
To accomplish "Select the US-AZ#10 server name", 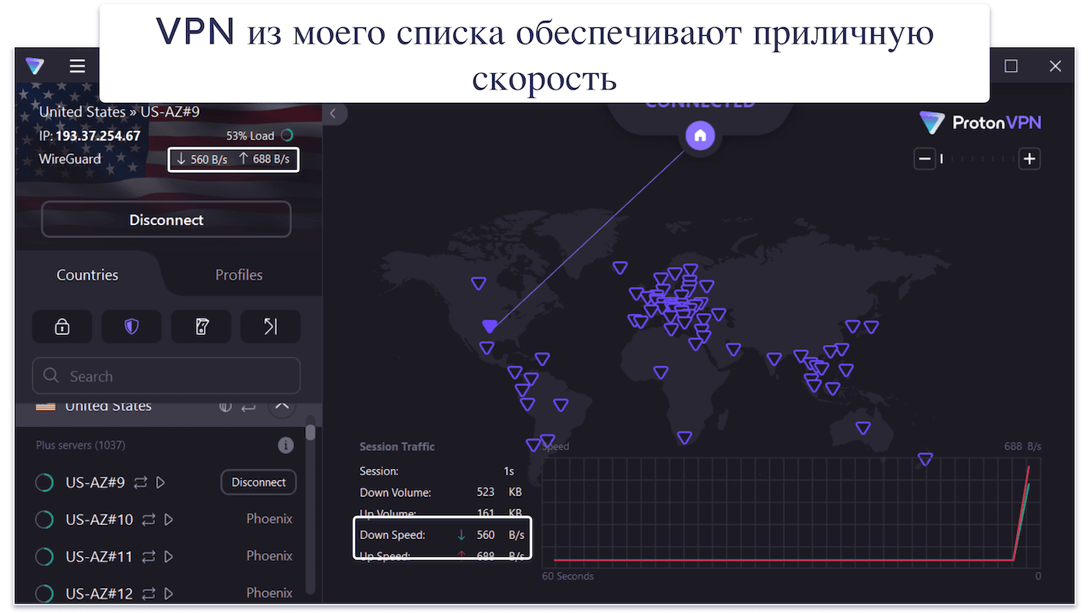I will (x=99, y=520).
